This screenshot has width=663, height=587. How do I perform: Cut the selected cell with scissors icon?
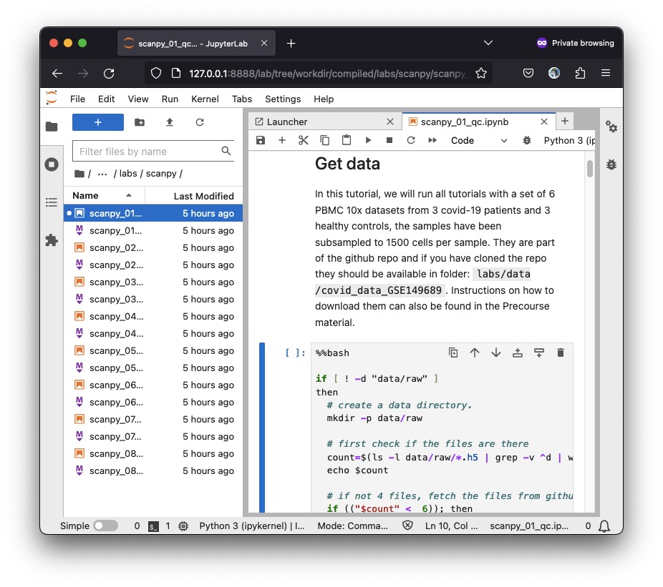pos(304,141)
